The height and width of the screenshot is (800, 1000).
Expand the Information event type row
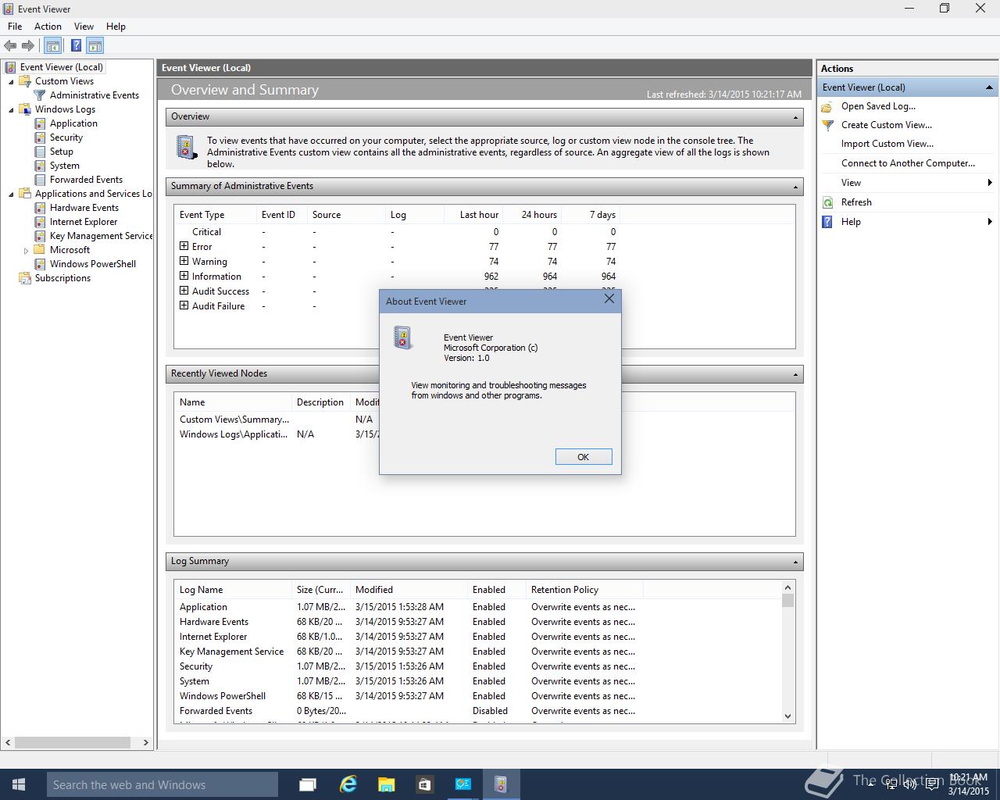(184, 276)
